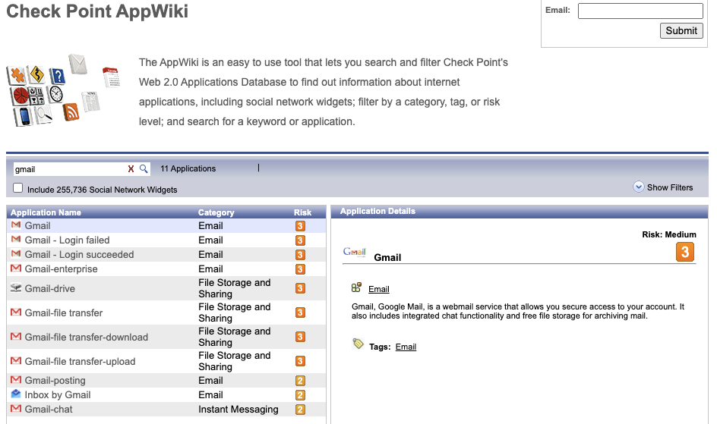Screen dimensions: 717x424
Task: Click the Gmail-file transfer-download icon
Action: (16, 336)
